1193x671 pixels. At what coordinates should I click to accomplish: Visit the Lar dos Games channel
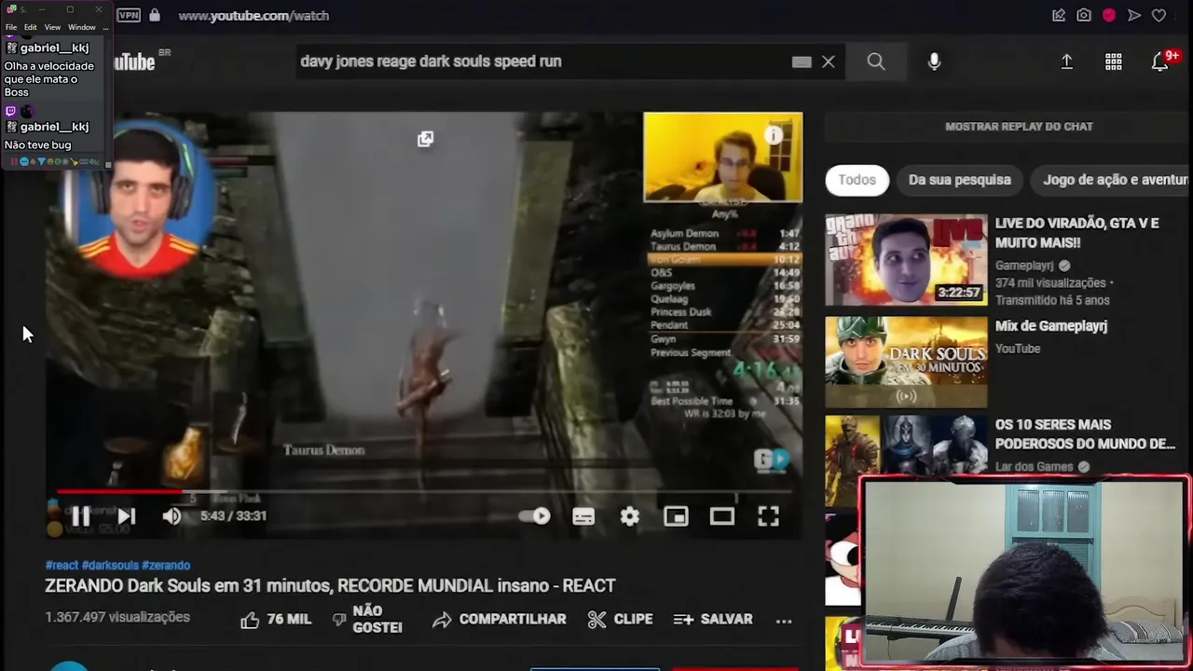tap(1034, 467)
